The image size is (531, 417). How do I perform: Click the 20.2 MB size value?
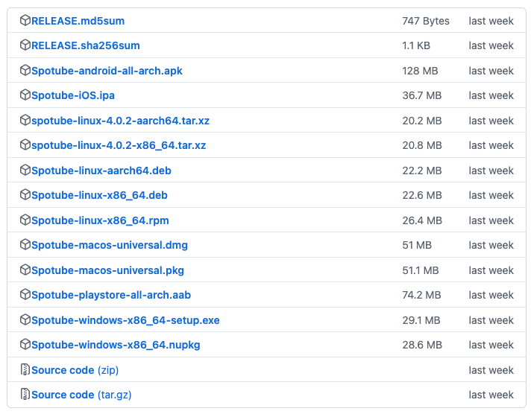(422, 121)
